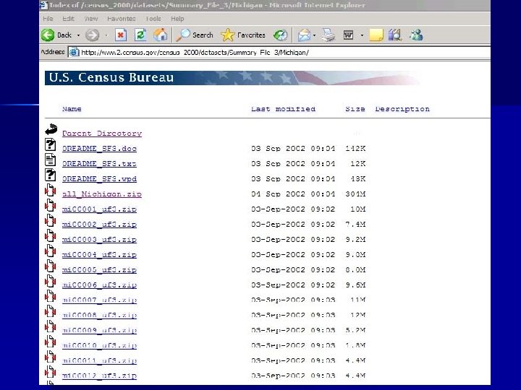This screenshot has width=521, height=390.
Task: Click the Print icon in toolbar
Action: pyautogui.click(x=329, y=35)
